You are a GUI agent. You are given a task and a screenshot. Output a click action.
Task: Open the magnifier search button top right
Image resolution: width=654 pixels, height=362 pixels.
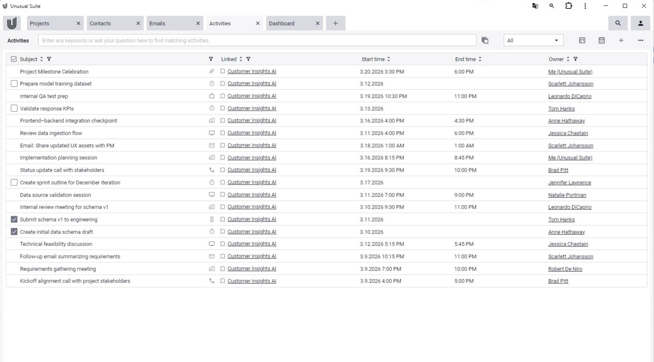click(618, 23)
